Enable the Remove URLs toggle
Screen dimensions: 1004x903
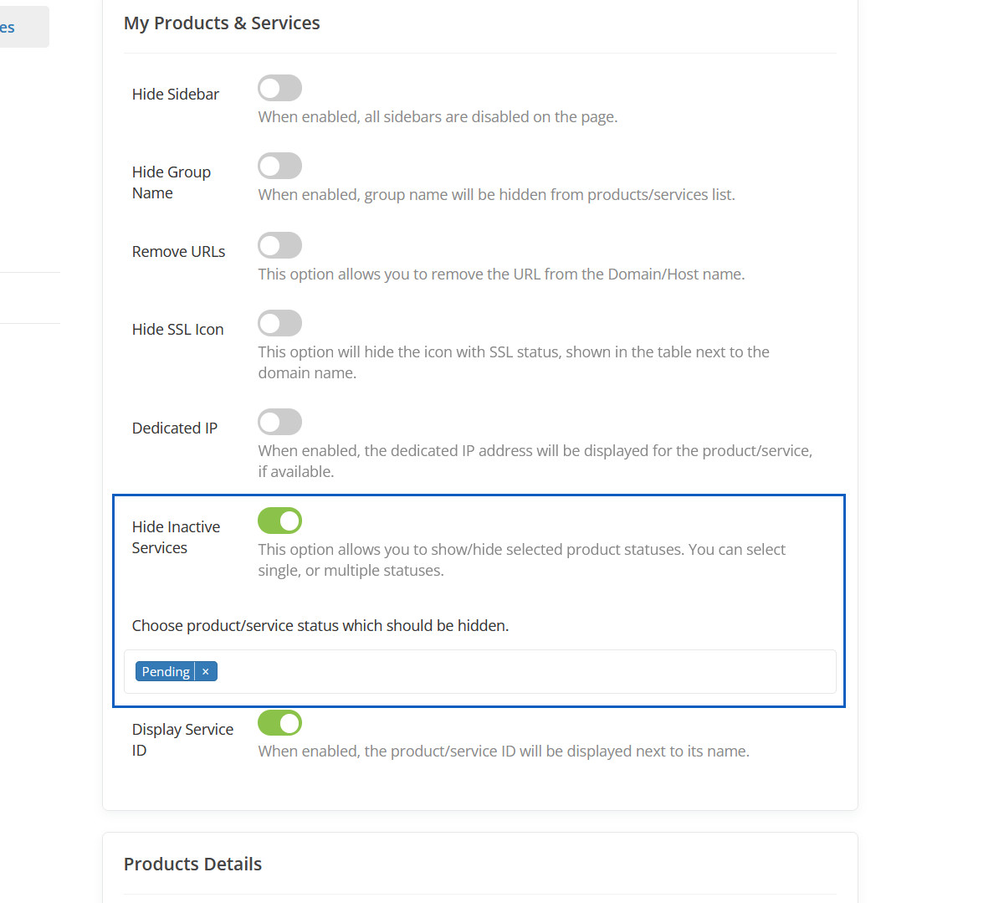[279, 245]
